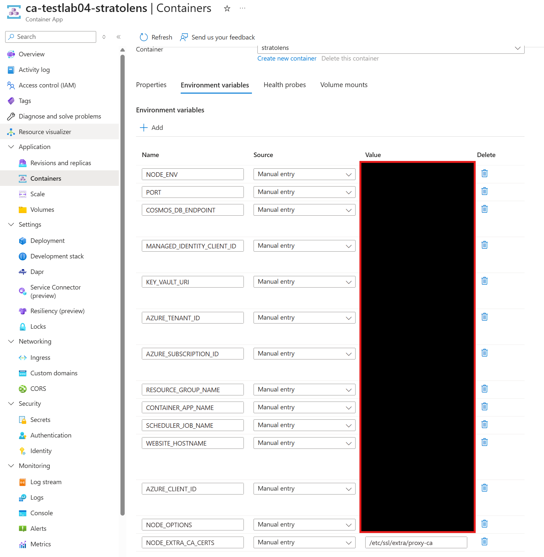
Task: Open Locks page
Action: [x=38, y=326]
